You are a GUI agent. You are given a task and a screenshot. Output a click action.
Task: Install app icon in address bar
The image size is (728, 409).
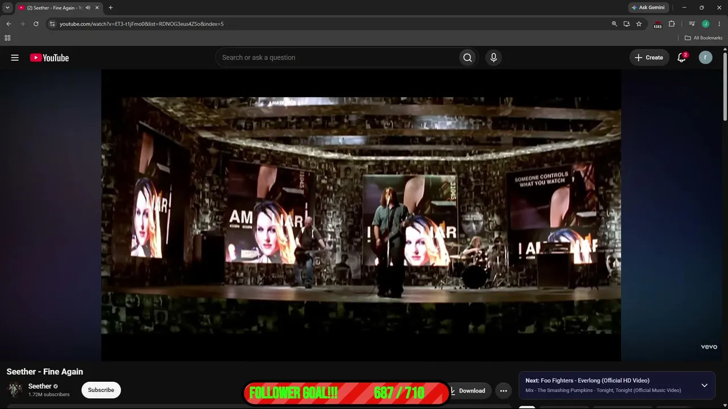click(x=626, y=24)
